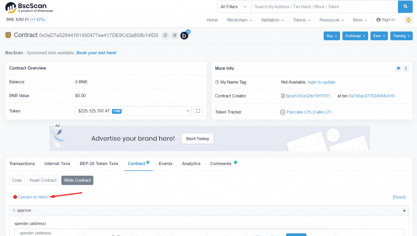The image size is (417, 236).
Task: Click the BNB price text
Action: 26,20
